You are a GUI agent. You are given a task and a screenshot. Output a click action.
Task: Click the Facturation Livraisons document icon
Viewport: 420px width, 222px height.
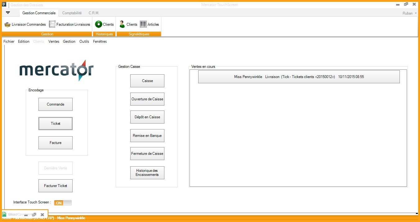coord(52,24)
